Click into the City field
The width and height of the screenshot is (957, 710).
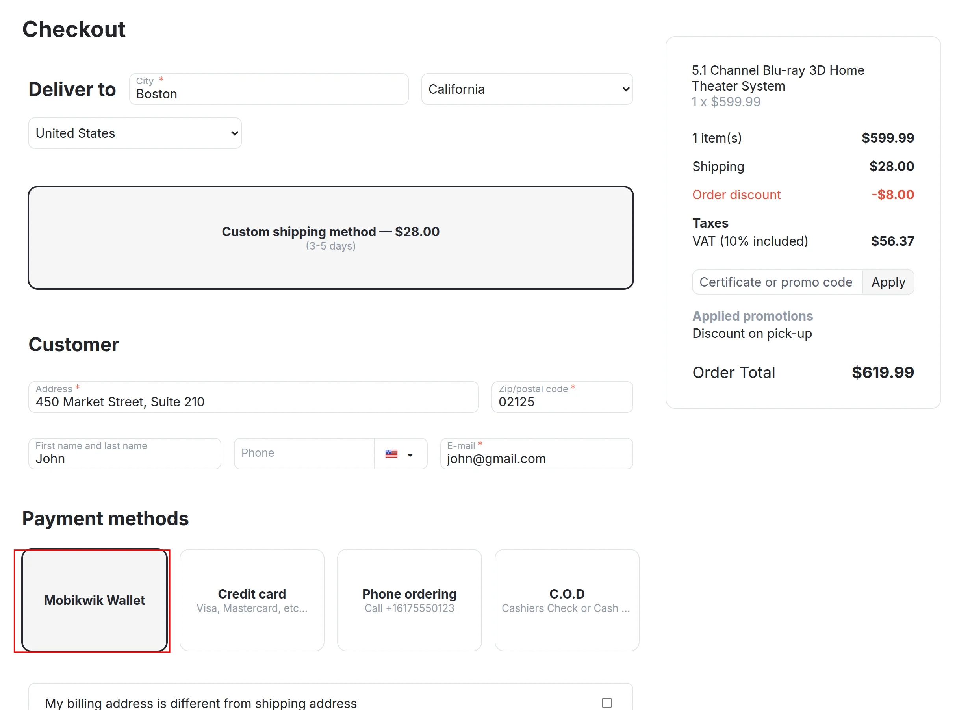[269, 89]
